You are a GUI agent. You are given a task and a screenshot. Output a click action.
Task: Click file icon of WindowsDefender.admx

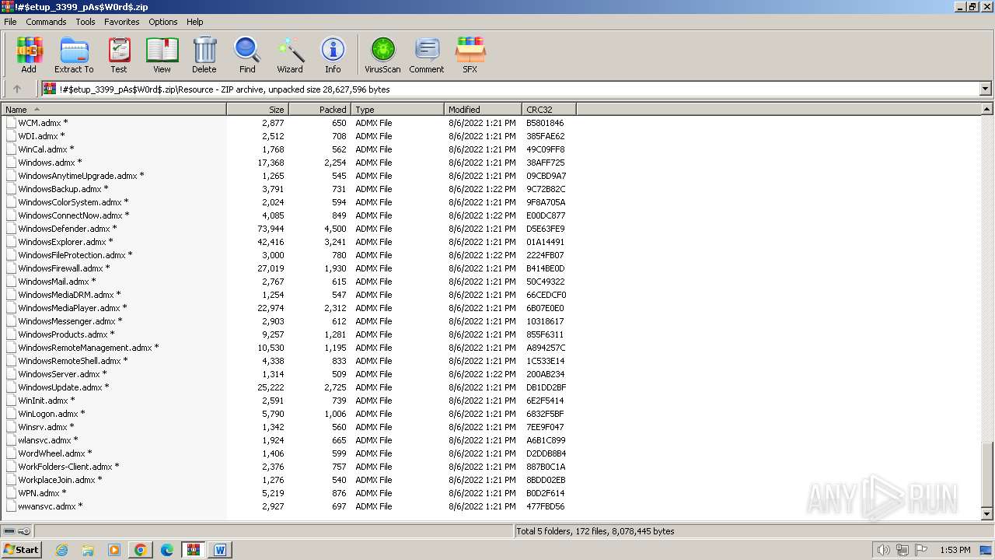pyautogui.click(x=11, y=229)
